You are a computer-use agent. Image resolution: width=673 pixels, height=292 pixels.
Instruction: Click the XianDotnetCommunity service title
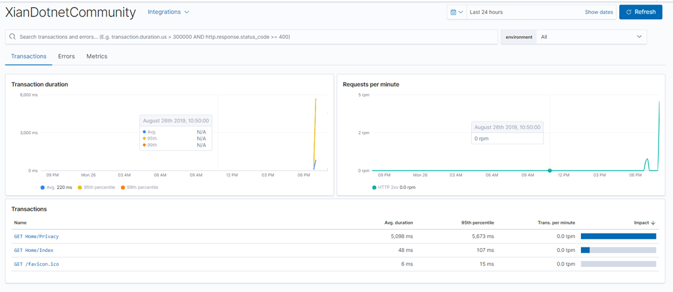pos(70,12)
